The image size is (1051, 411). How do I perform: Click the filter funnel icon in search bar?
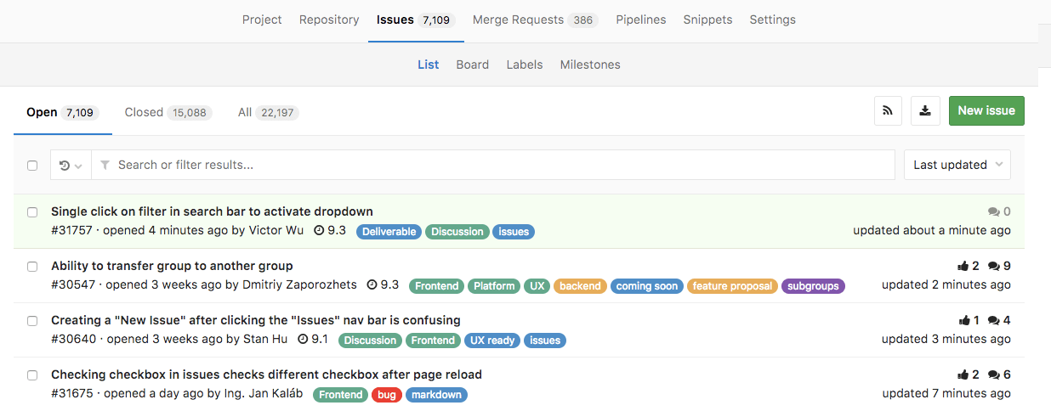(105, 165)
